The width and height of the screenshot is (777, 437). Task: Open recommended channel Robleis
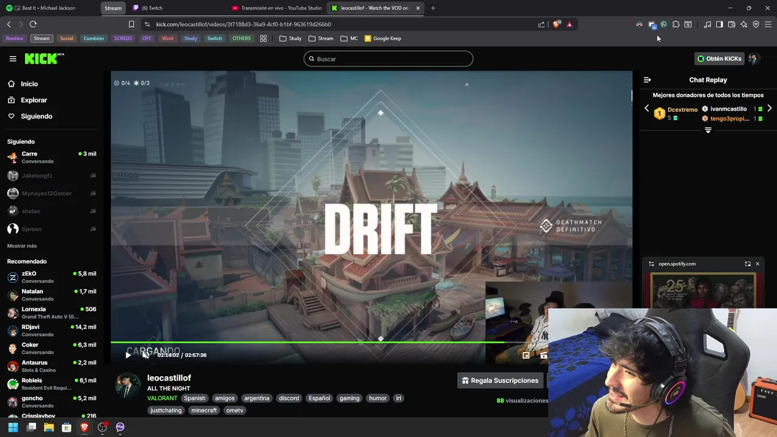click(52, 384)
